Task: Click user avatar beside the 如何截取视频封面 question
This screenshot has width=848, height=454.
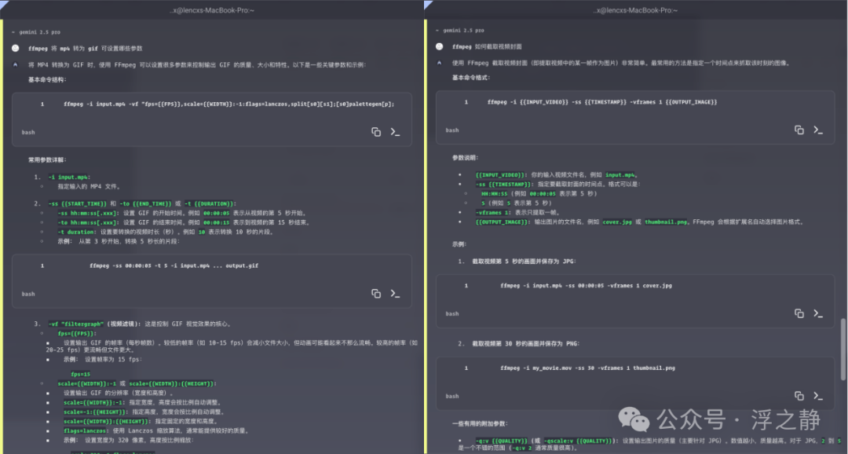Action: point(440,46)
